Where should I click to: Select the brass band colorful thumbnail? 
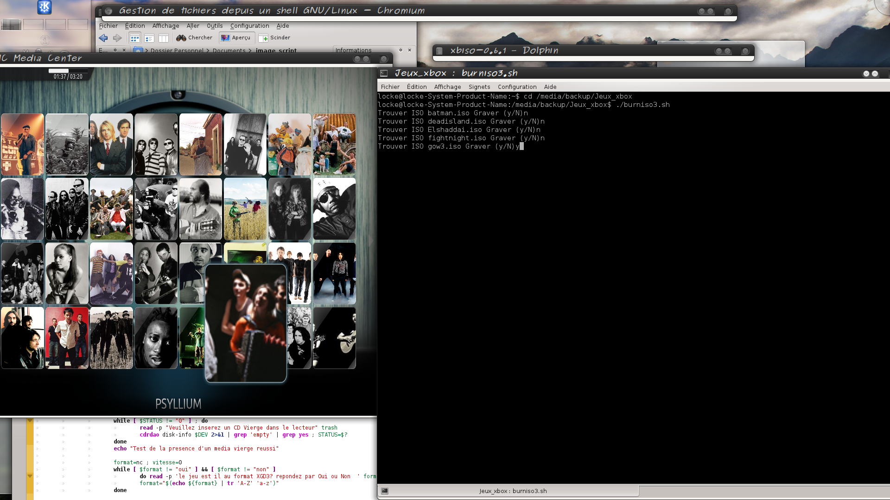point(111,209)
